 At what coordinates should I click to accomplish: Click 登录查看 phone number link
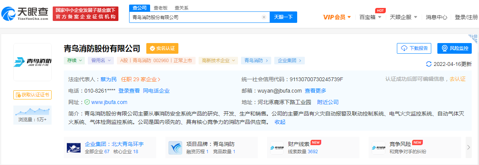tap(129, 91)
